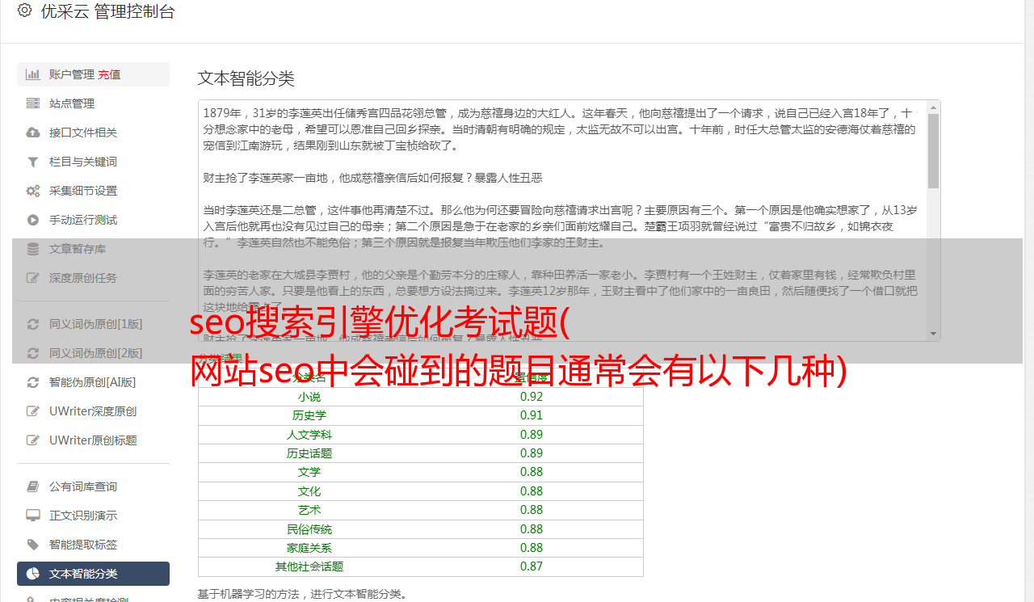Click the text area scrollbar down arrow
This screenshot has height=602, width=1034.
(933, 334)
